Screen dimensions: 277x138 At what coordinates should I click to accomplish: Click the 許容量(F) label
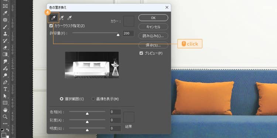(x=58, y=33)
